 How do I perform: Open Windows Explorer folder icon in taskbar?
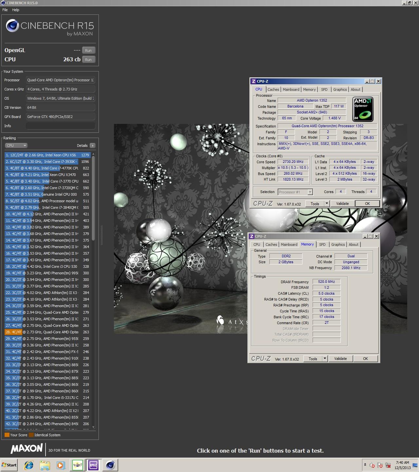45,465
